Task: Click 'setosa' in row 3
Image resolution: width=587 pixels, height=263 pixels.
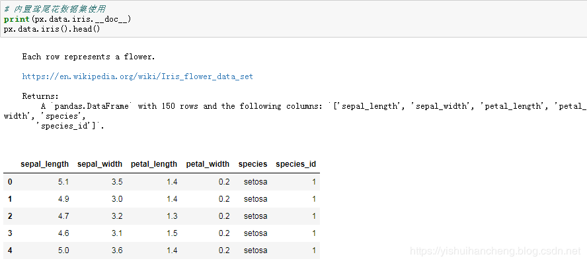Action: tap(255, 233)
